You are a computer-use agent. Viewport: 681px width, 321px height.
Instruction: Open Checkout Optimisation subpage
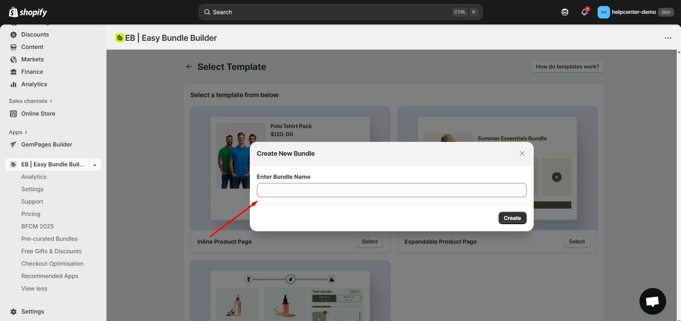(x=53, y=264)
